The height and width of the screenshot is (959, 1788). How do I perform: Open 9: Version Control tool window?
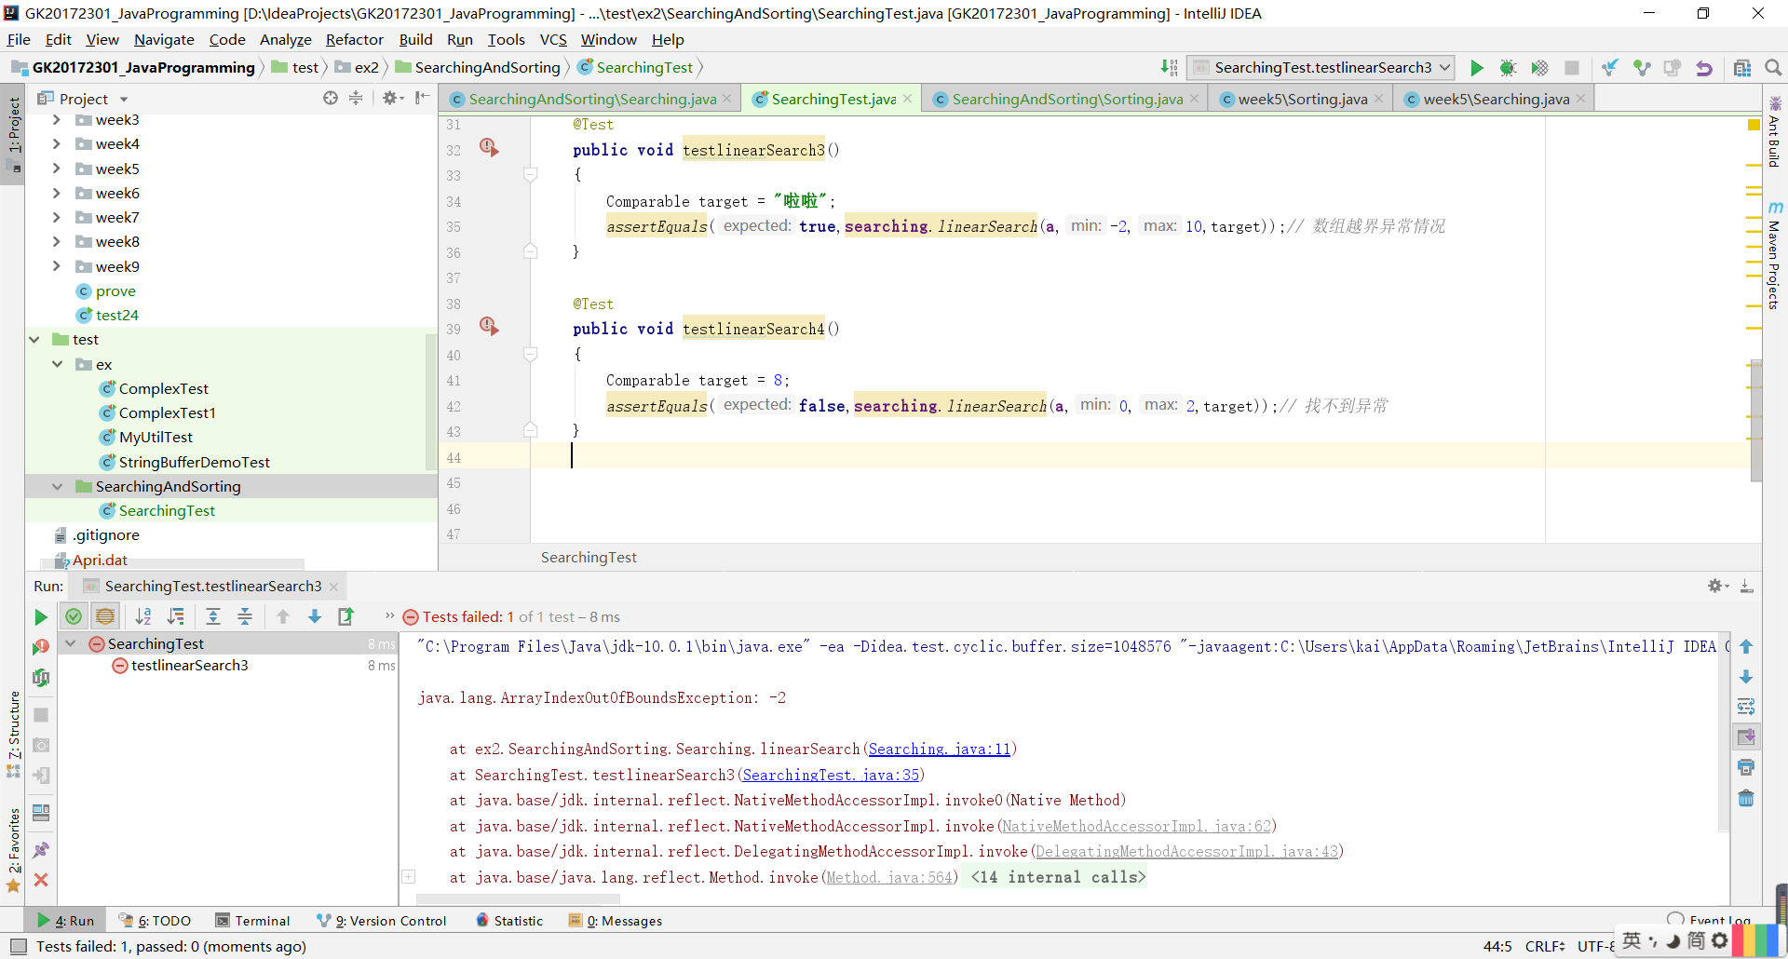(382, 921)
